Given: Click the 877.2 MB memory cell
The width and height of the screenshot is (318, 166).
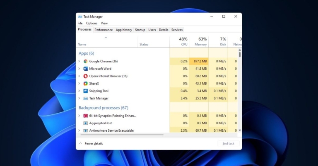Looking at the screenshot, I should [199, 61].
